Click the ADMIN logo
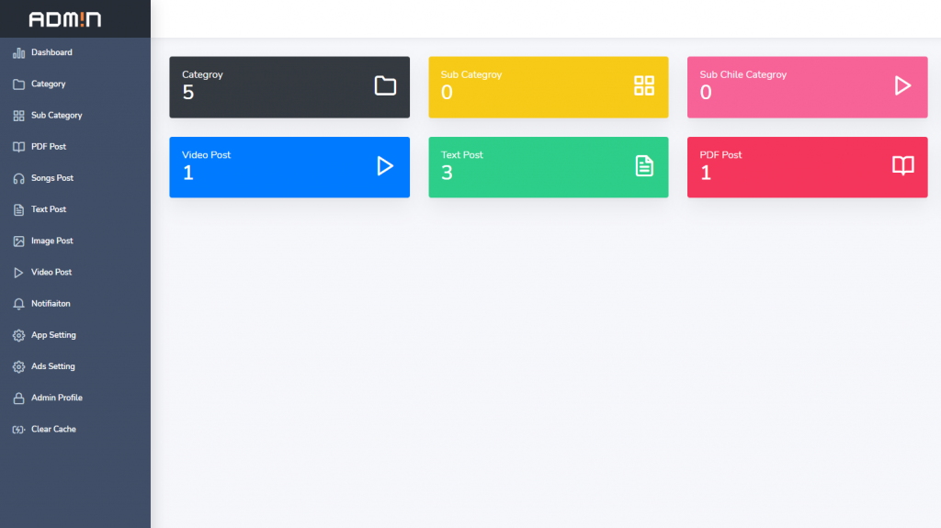Viewport: 941px width, 528px height. [x=65, y=19]
